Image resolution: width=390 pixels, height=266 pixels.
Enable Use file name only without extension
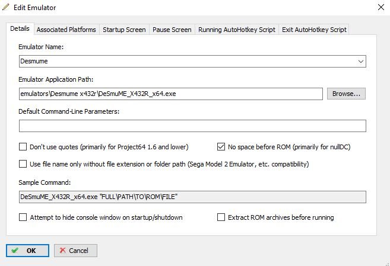pos(23,164)
